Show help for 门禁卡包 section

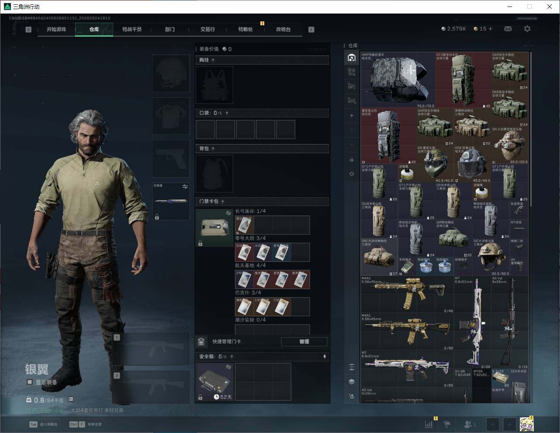(x=223, y=202)
